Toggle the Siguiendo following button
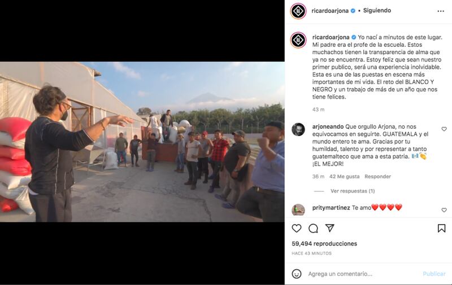The image size is (452, 285). pyautogui.click(x=377, y=10)
